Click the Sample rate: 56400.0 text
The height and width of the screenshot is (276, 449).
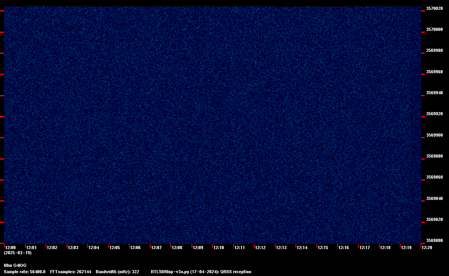coord(25,272)
